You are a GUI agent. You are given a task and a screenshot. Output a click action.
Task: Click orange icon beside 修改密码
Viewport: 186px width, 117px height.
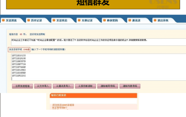104,20
